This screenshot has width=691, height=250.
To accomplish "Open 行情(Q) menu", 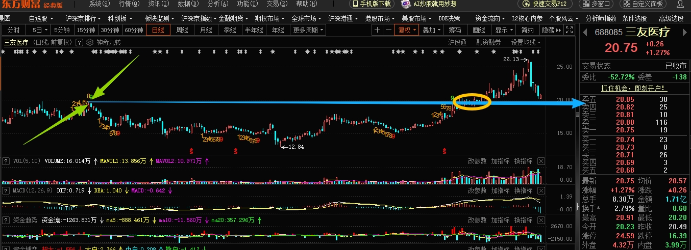I will pos(129,4).
